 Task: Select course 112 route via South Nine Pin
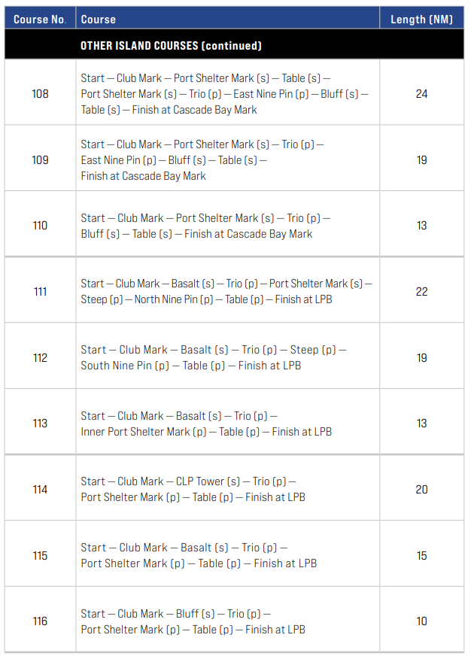coord(214,357)
